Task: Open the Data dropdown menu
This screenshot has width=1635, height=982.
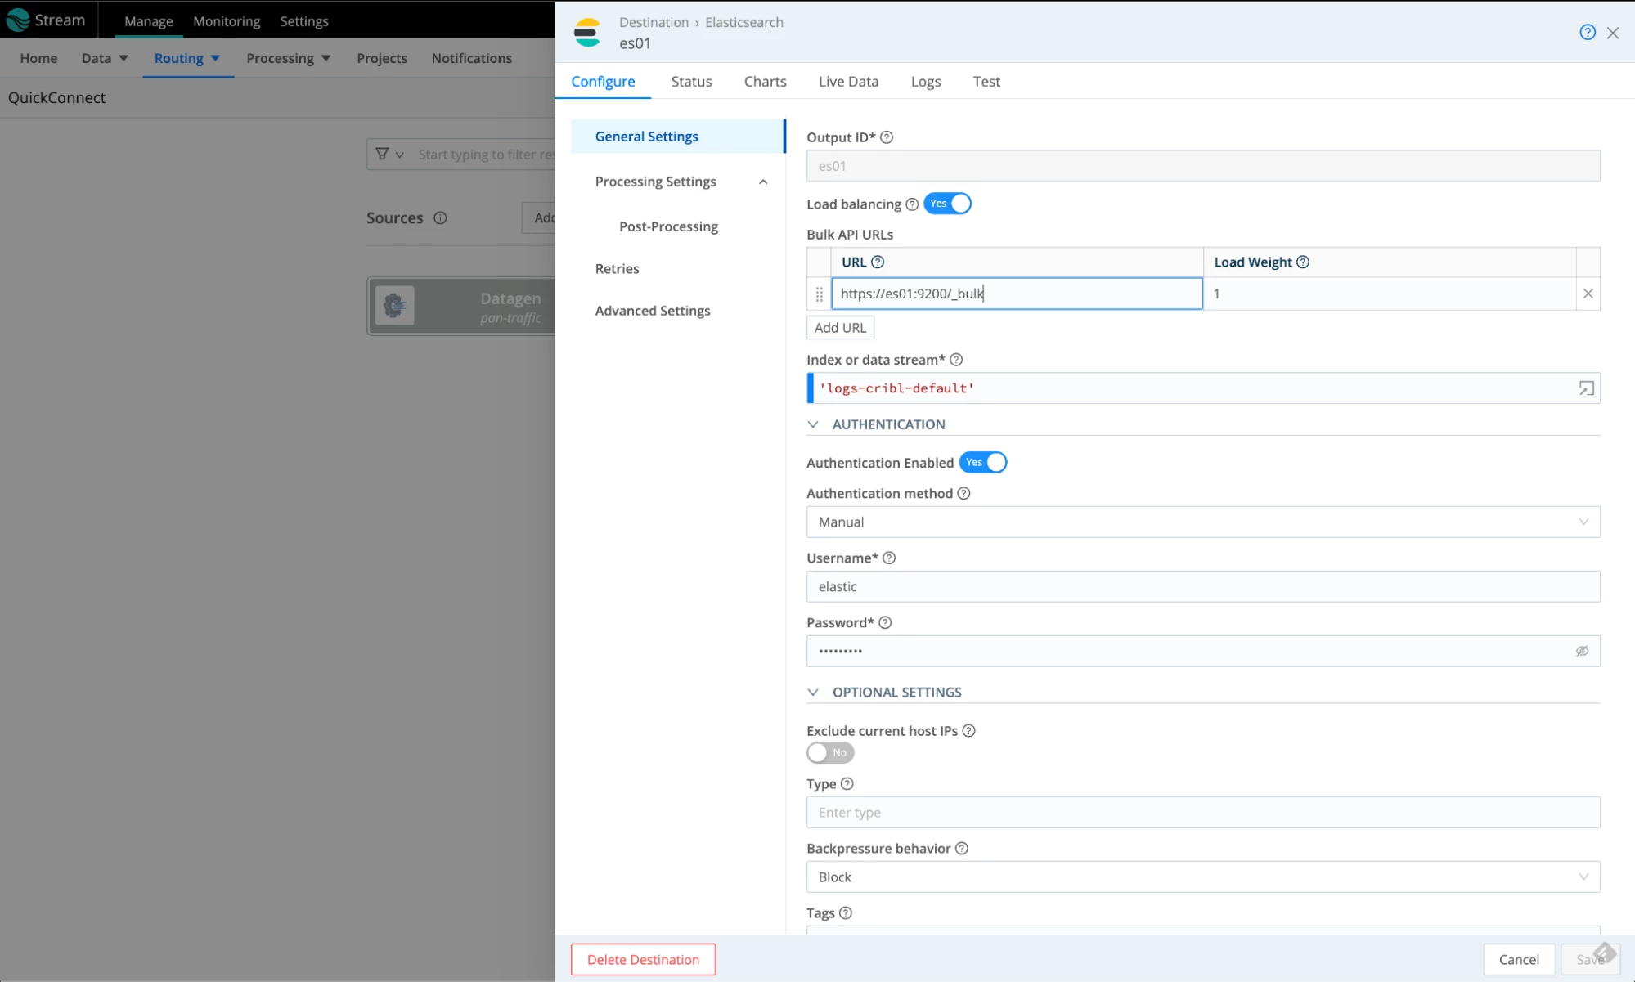Action: tap(105, 58)
